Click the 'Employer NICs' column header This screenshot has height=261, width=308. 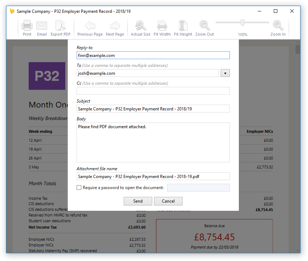(260, 131)
